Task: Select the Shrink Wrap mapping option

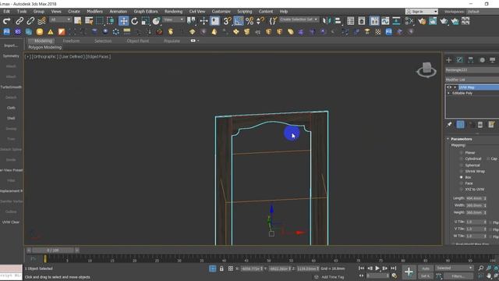Action: pos(461,171)
